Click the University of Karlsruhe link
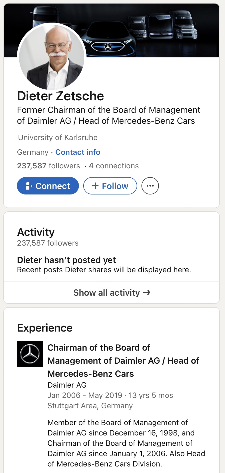 pos(58,137)
